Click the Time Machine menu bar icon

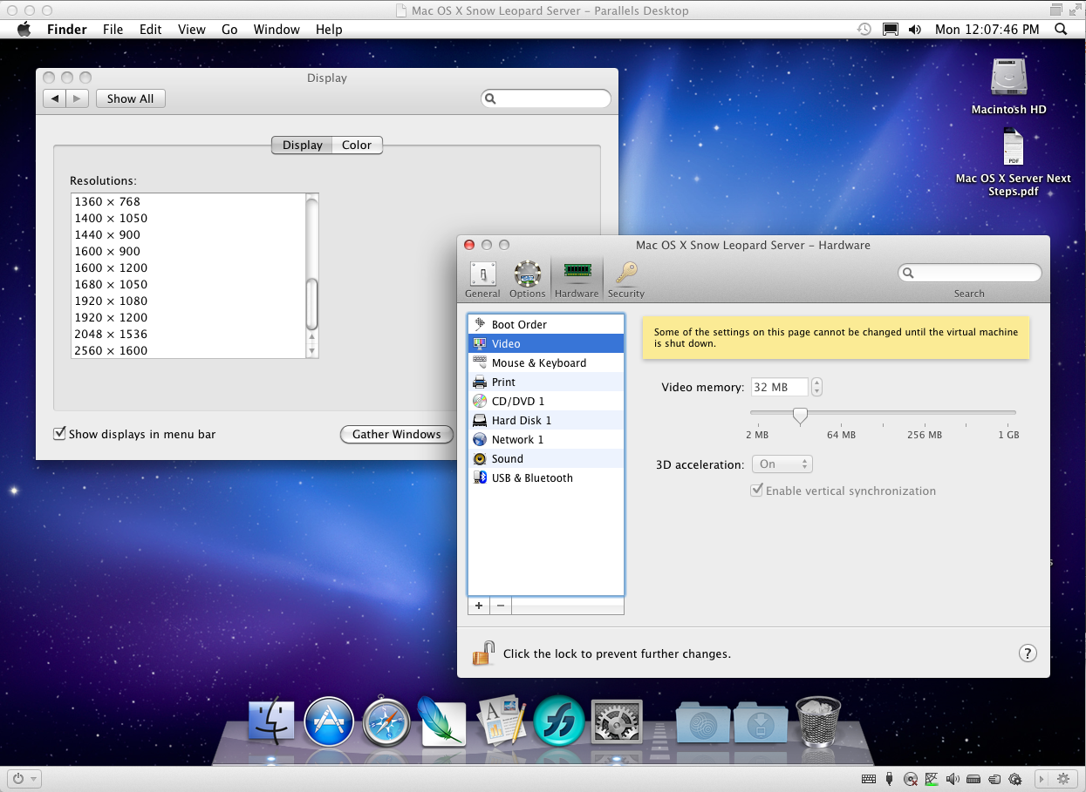tap(864, 29)
